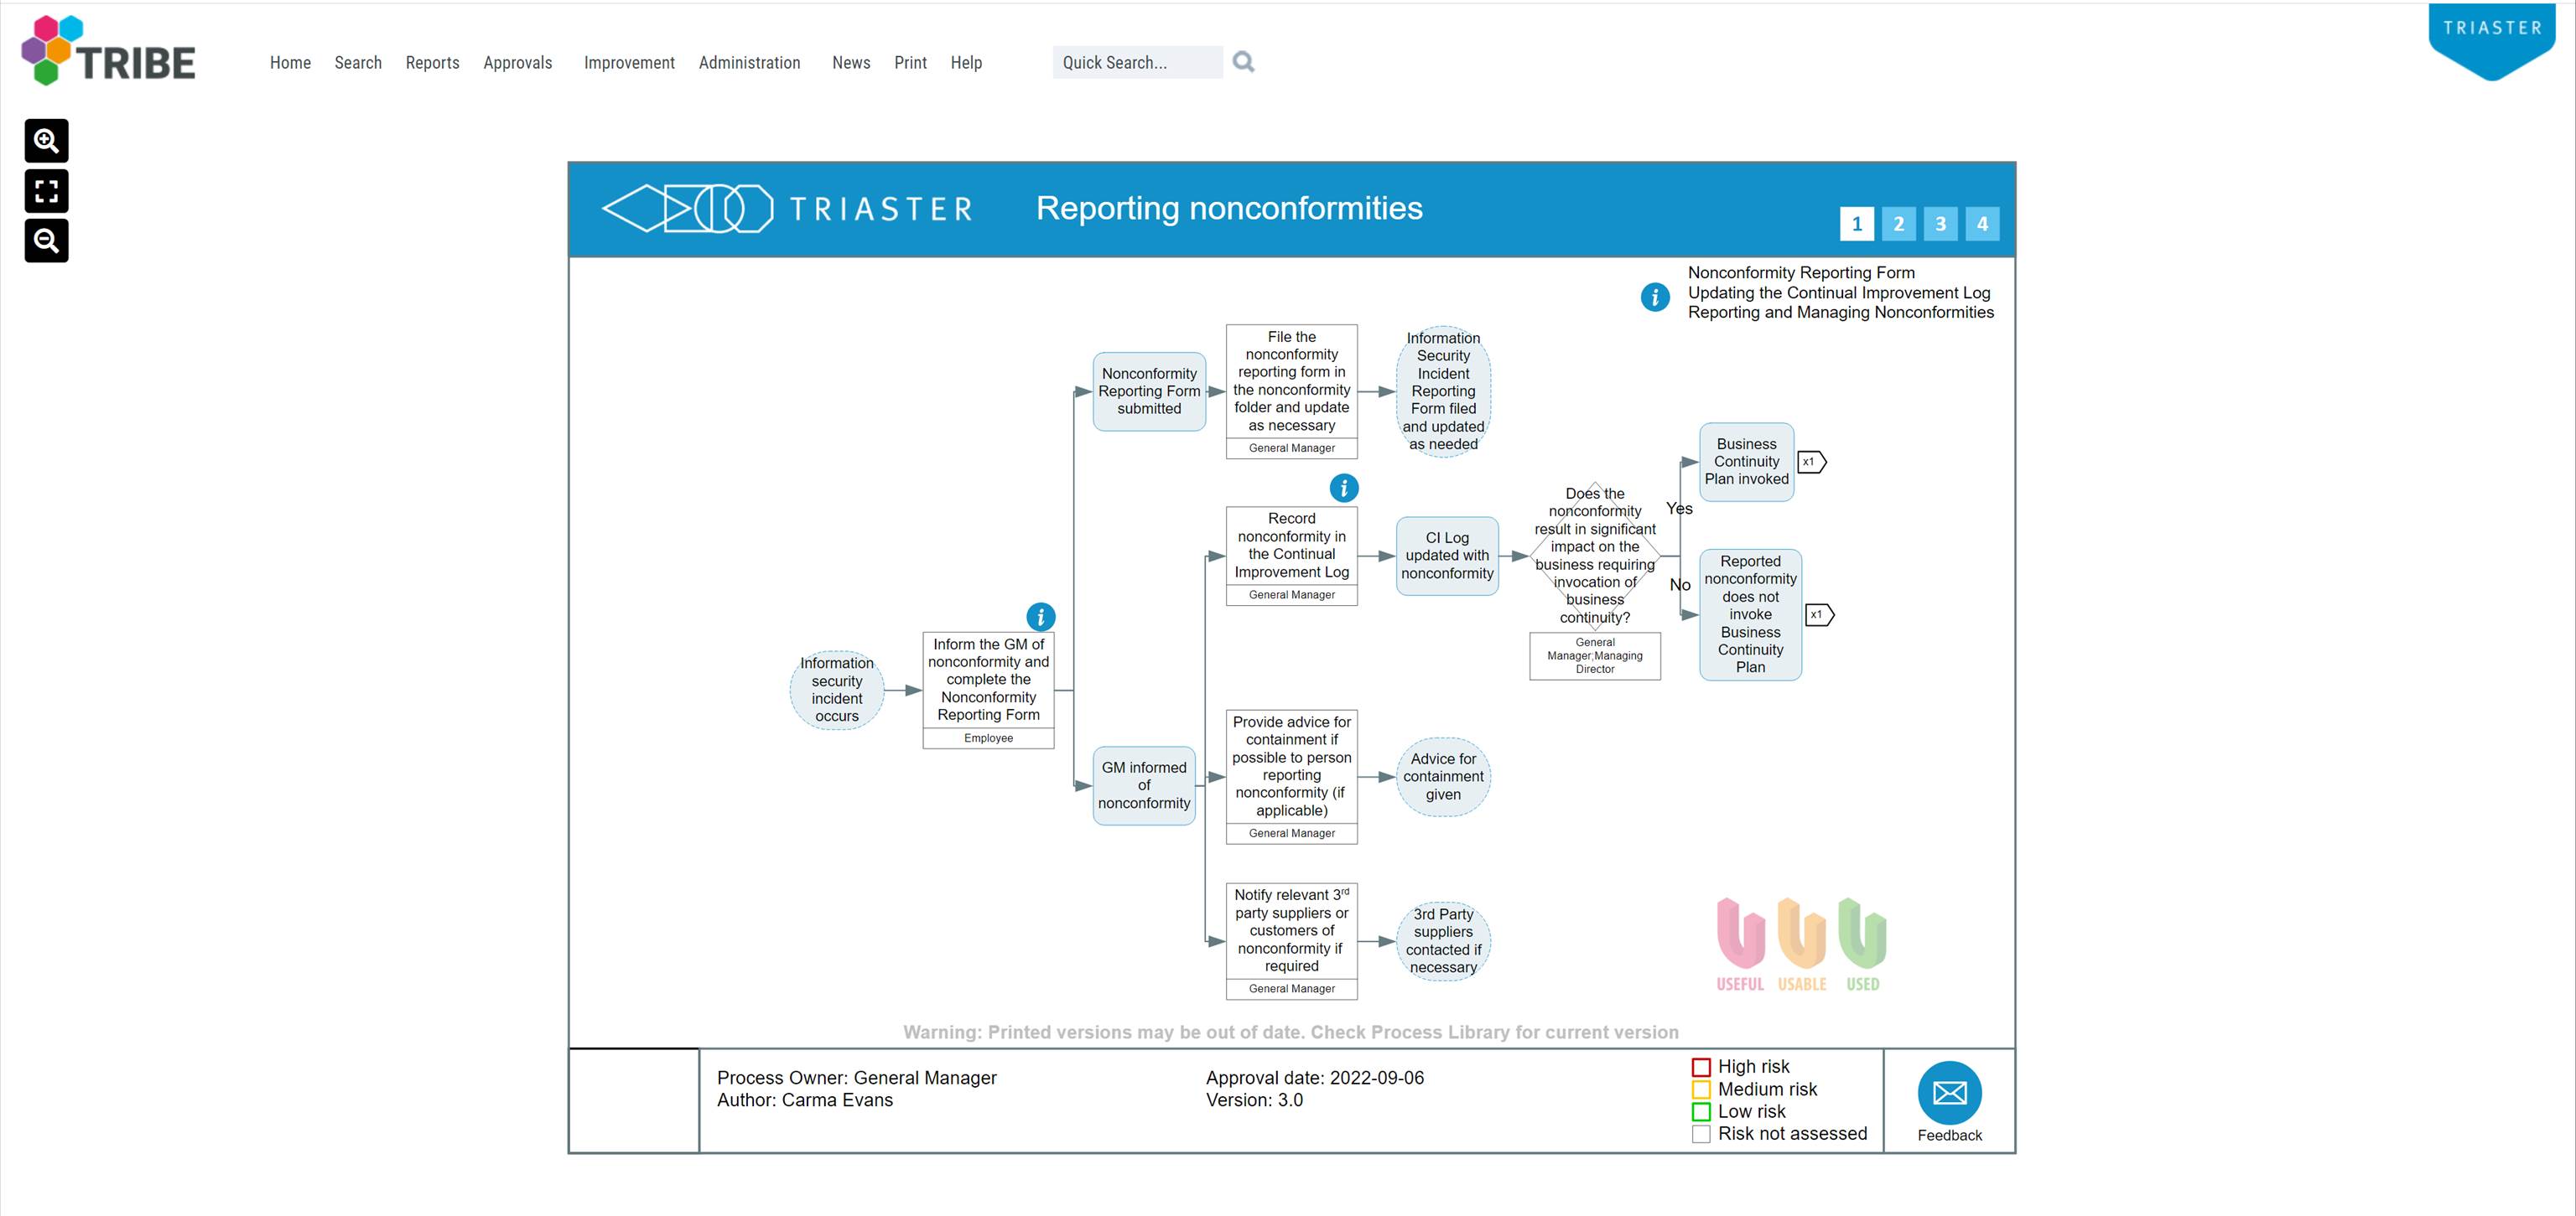
Task: Click the High risk red color swatch
Action: pos(1701,1065)
